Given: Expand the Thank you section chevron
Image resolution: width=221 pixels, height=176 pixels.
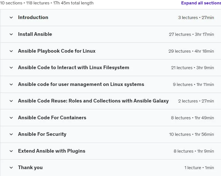Looking at the screenshot, I should pos(11,167).
